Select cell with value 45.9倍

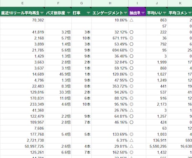58,74
